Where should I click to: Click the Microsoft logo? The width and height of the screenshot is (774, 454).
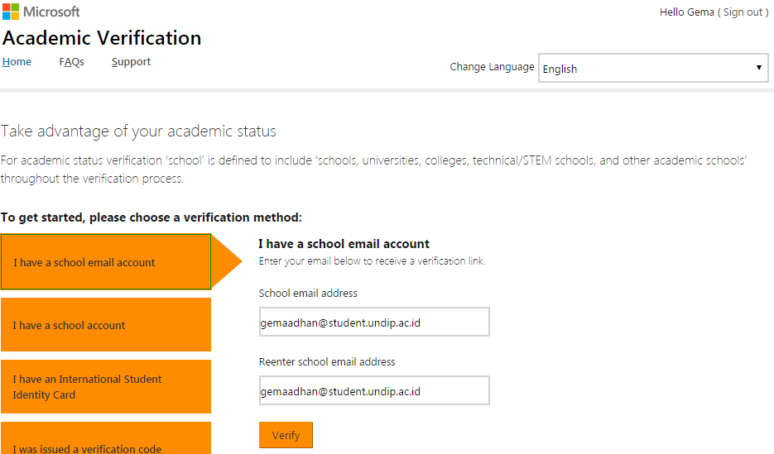(41, 12)
